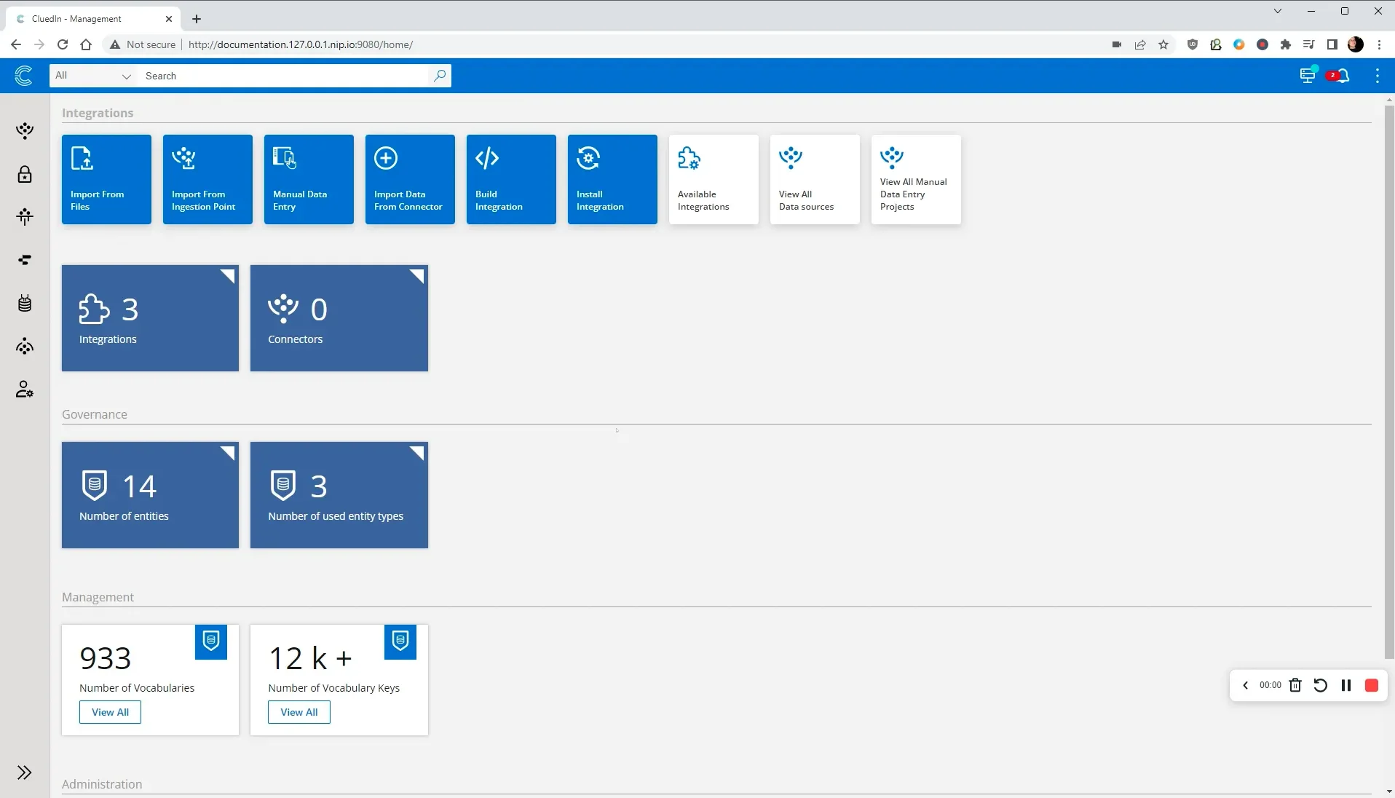Open Build Integration via the code icon
Screen dimensions: 1395x798
click(486, 159)
